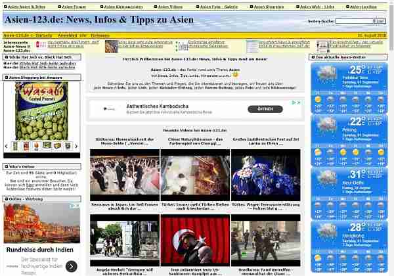Go to Asien Shopping in the top bar
The image size is (394, 276).
point(269,7)
